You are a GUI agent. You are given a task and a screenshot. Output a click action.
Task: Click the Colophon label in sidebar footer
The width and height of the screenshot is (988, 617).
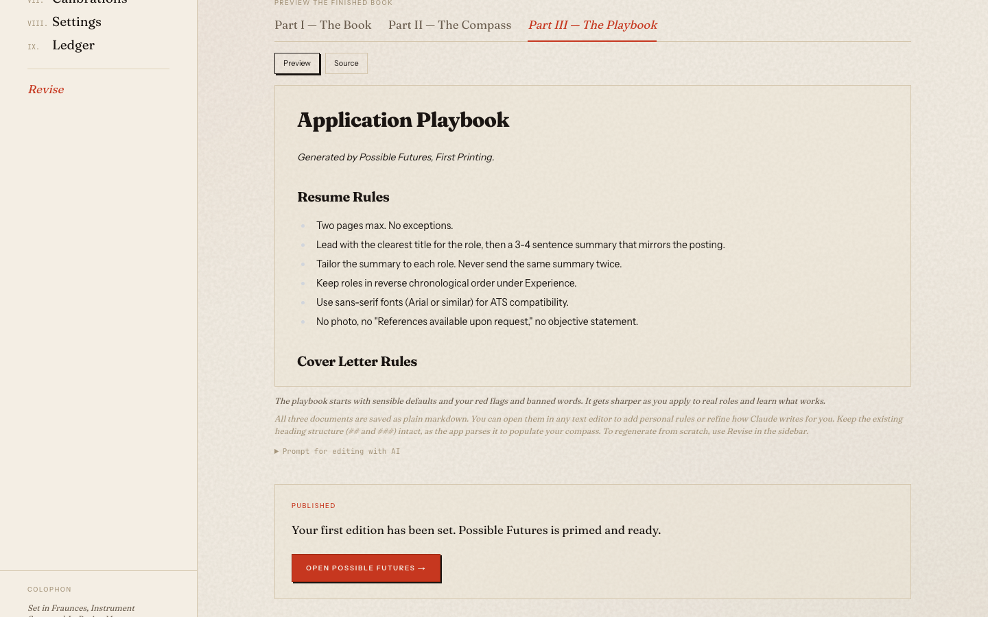coord(49,590)
